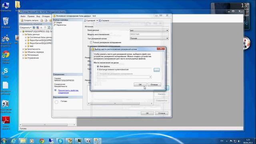This screenshot has height=144, width=256.
Task: Click the disconnect icon in Object Explorer toolbar
Action: [x=38, y=28]
